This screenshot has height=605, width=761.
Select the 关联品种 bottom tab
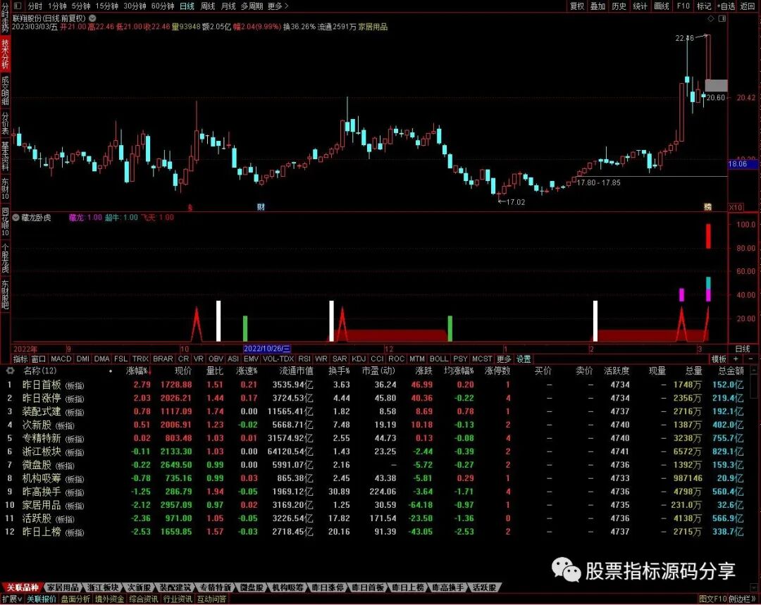pyautogui.click(x=22, y=587)
